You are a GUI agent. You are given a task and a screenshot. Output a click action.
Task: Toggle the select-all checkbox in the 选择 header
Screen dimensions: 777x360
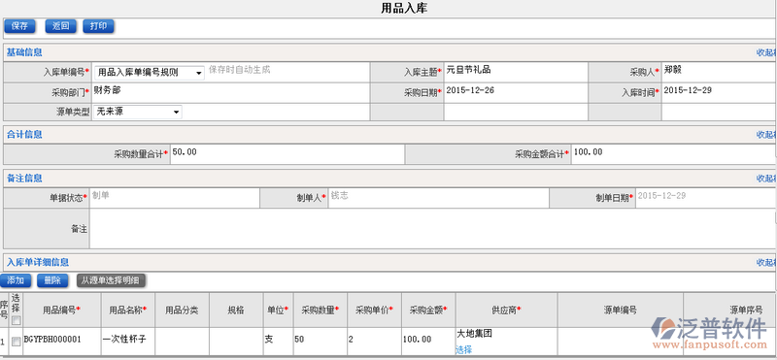pos(17,320)
